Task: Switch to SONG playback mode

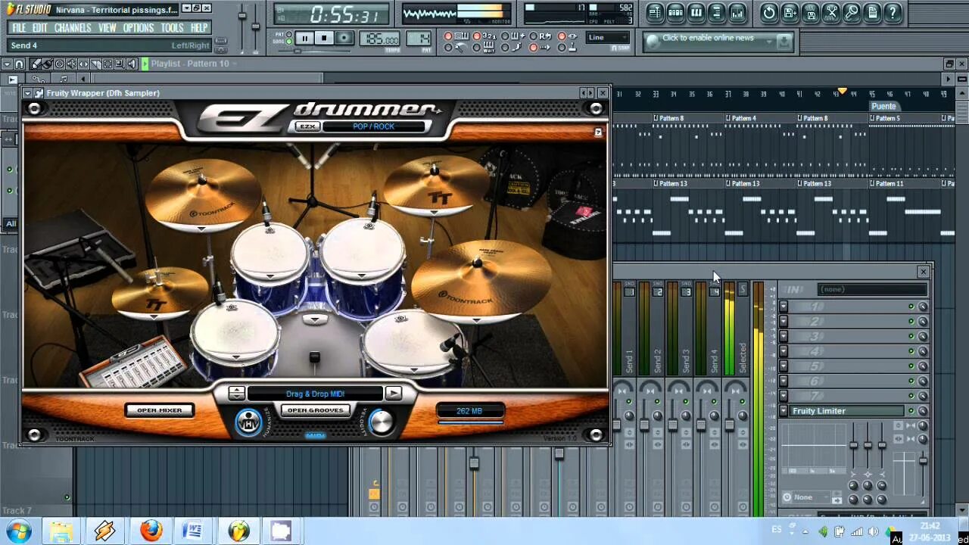Action: [x=288, y=42]
